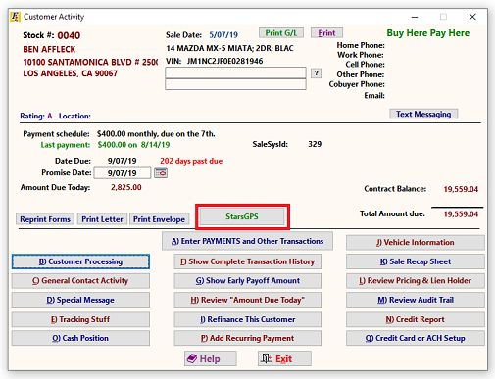Click the payment schedule $400.00 monthly text
This screenshot has height=379, width=495.
tap(156, 134)
